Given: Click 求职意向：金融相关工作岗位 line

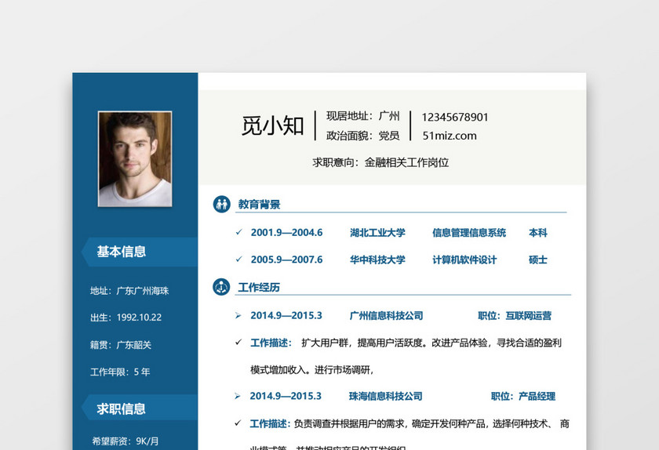Looking at the screenshot, I should pos(380,162).
